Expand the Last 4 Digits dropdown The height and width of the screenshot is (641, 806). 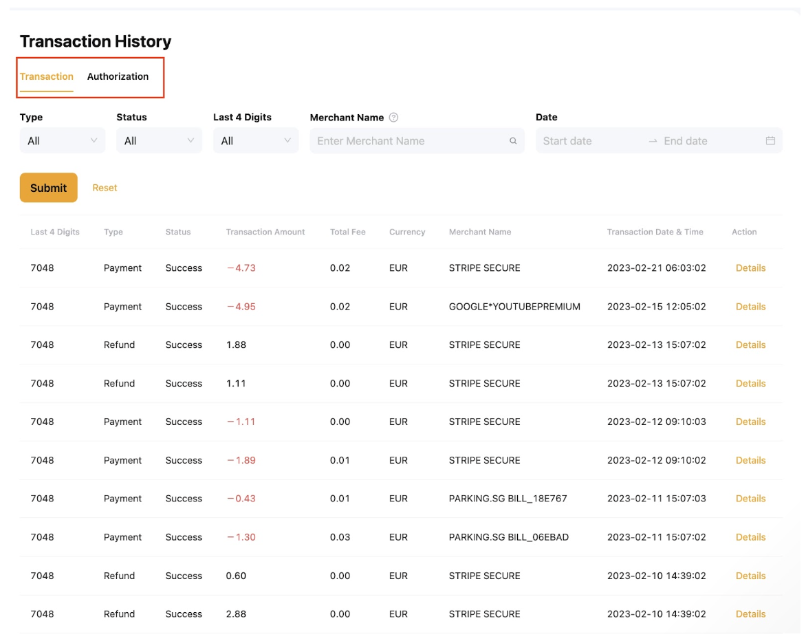pyautogui.click(x=255, y=141)
